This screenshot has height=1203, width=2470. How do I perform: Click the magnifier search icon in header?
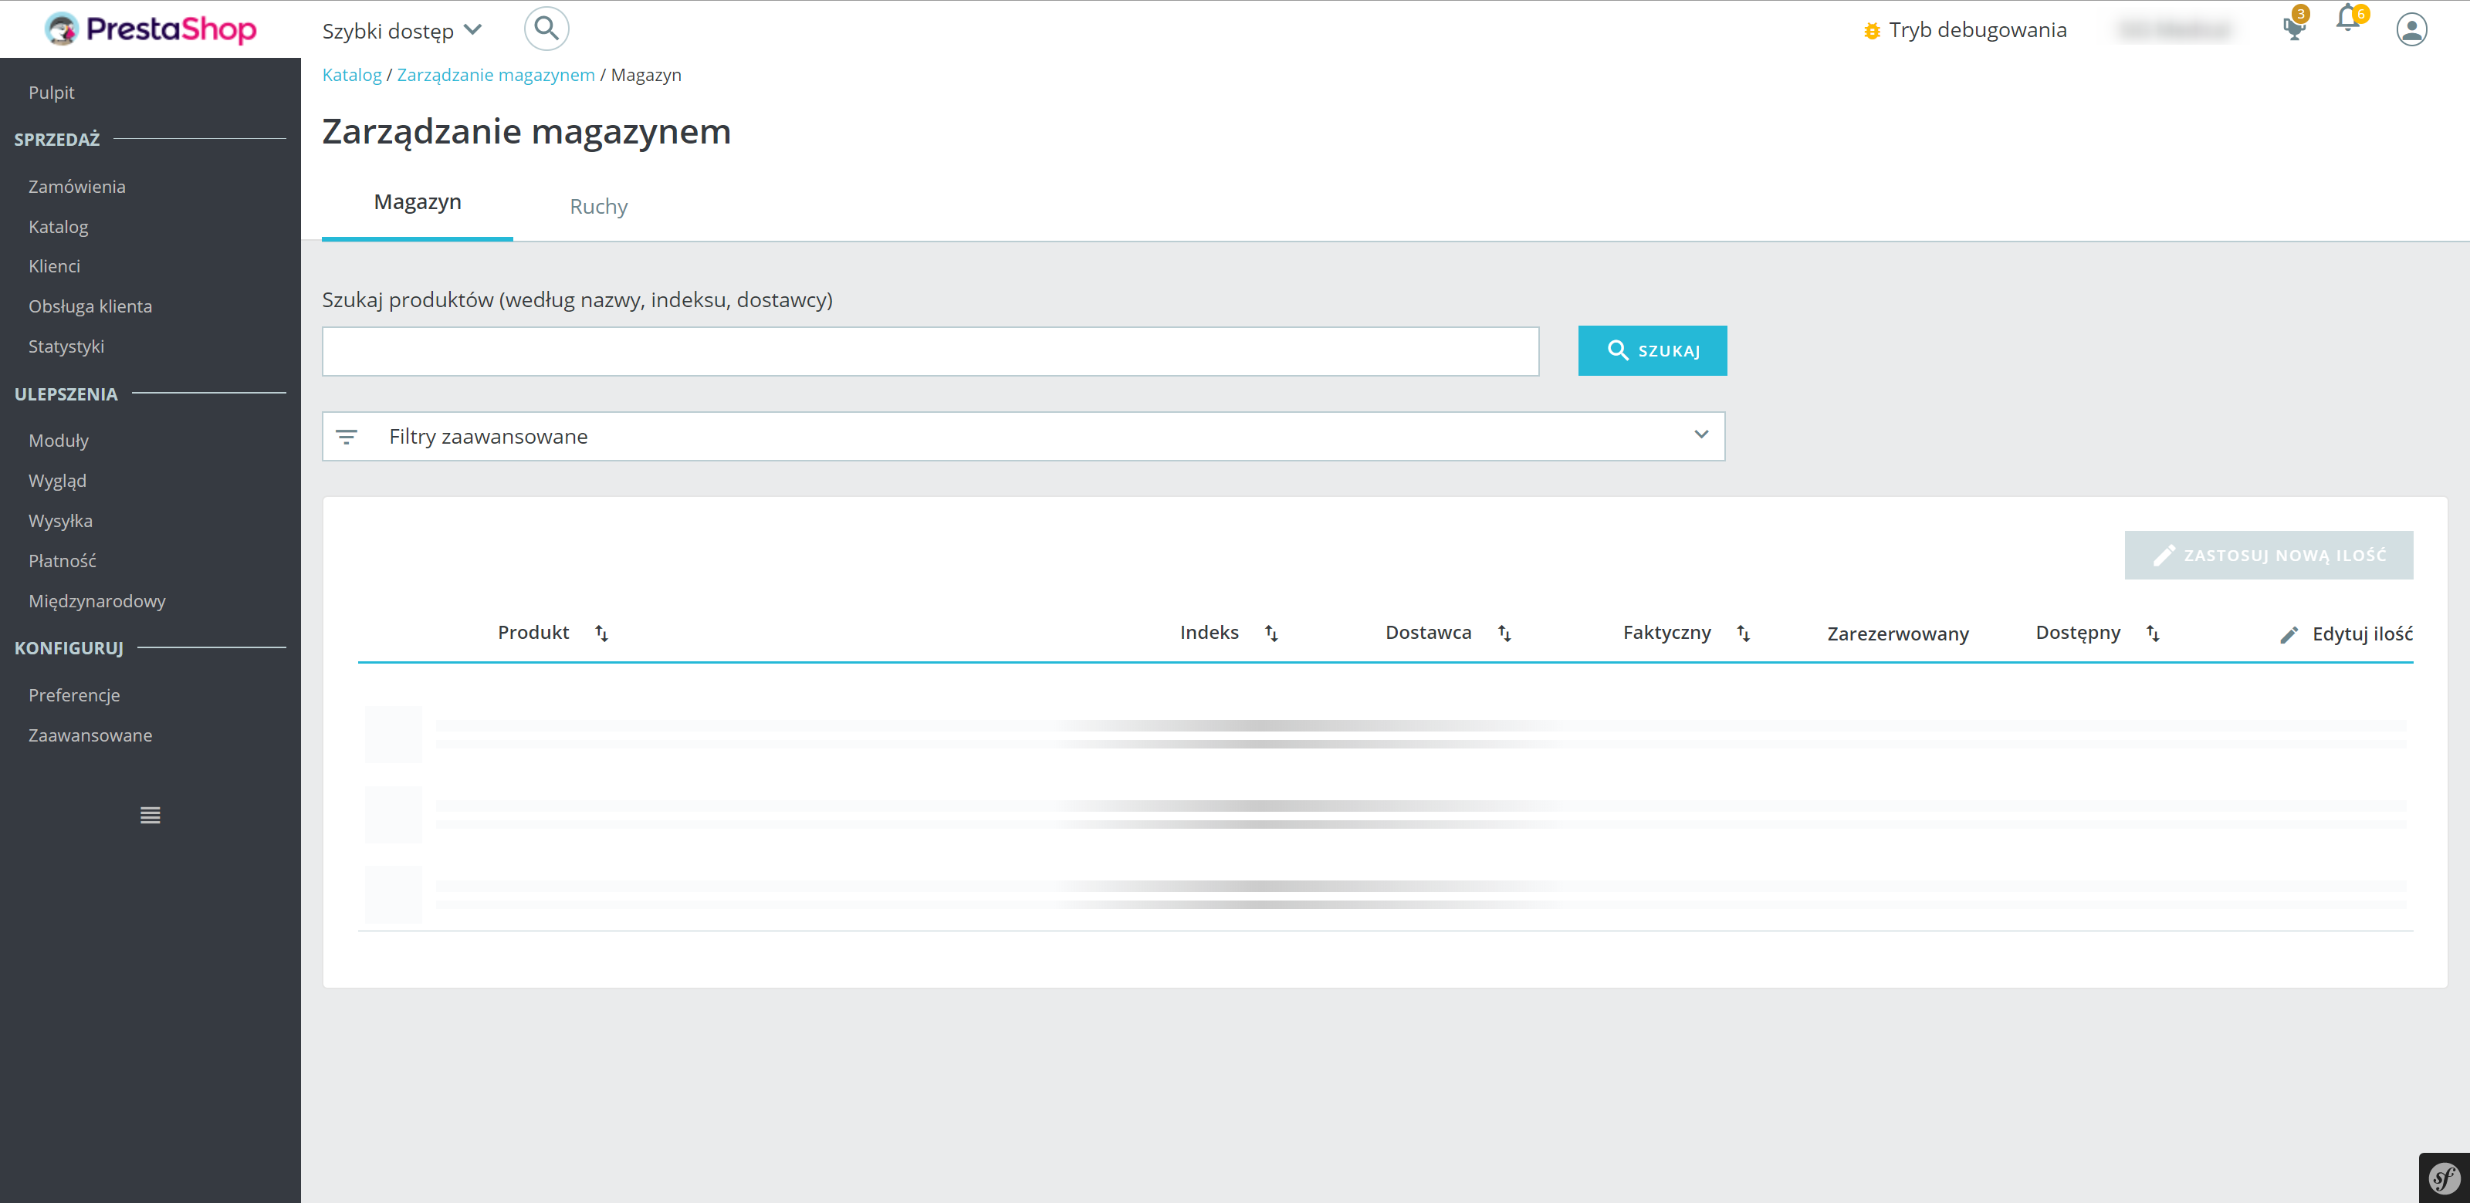(x=546, y=29)
